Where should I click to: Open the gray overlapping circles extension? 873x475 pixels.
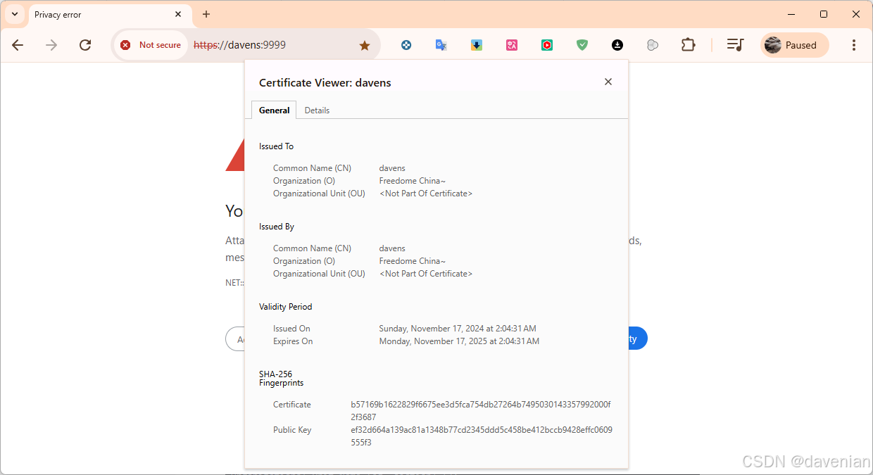click(x=653, y=45)
